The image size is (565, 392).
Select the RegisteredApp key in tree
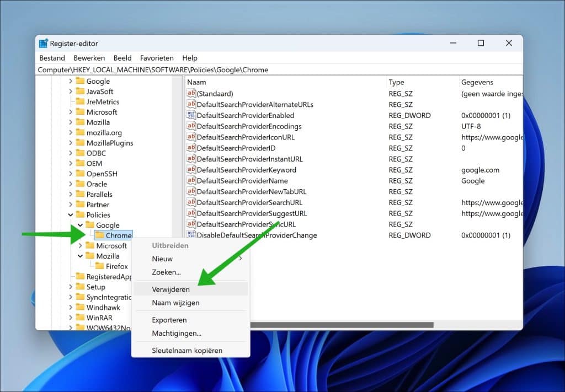click(x=109, y=276)
